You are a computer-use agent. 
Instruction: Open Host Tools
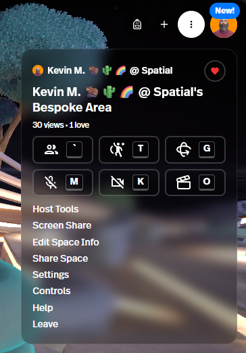(55, 209)
